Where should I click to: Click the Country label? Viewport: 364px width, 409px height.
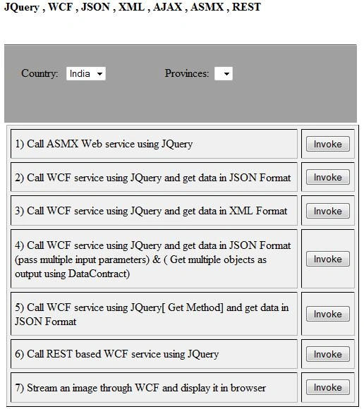click(40, 73)
